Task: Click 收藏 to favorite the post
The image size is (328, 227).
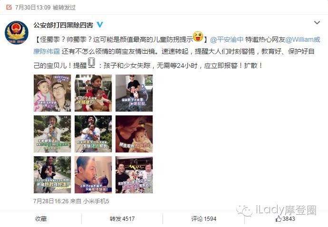Action: click(x=41, y=219)
